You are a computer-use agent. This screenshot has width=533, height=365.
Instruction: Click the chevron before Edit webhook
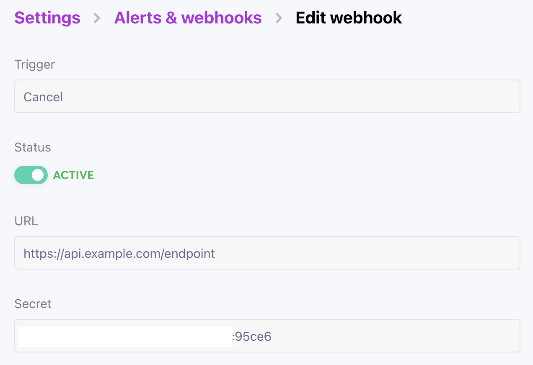(x=279, y=18)
